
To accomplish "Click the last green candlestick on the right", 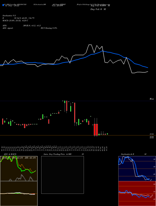I will tap(107, 134).
